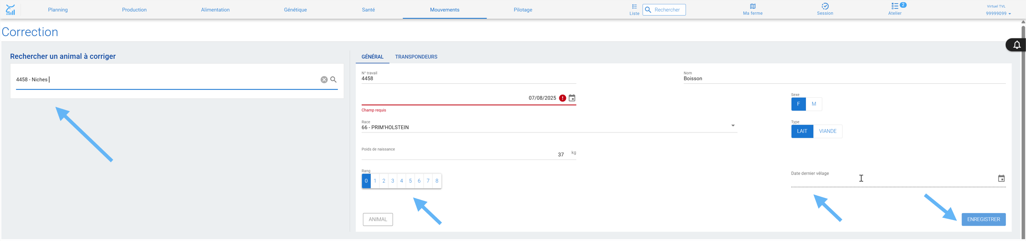Click the Nom field containing Boisson
Screen dimensions: 1026x241
coord(844,77)
